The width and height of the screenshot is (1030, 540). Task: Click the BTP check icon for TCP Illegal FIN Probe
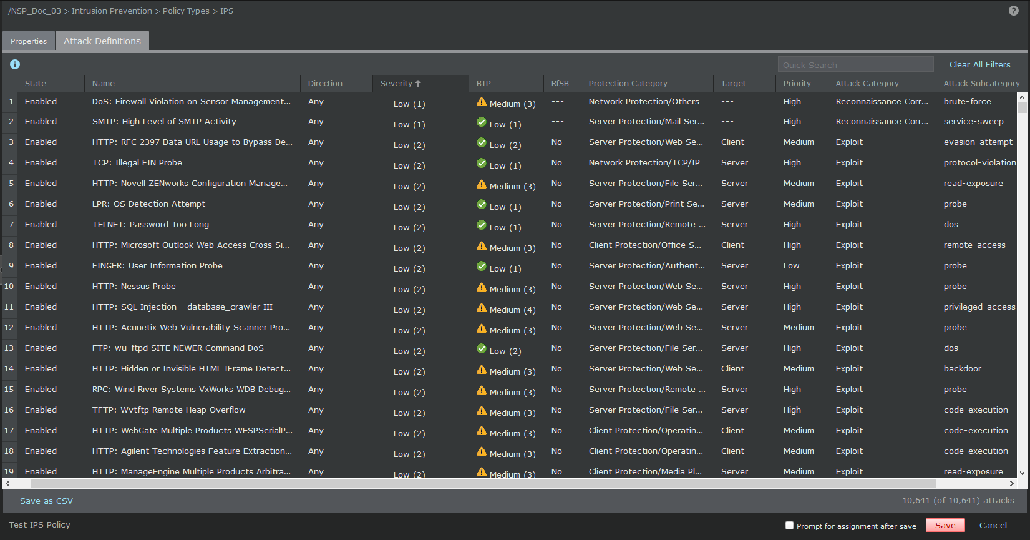click(x=482, y=164)
